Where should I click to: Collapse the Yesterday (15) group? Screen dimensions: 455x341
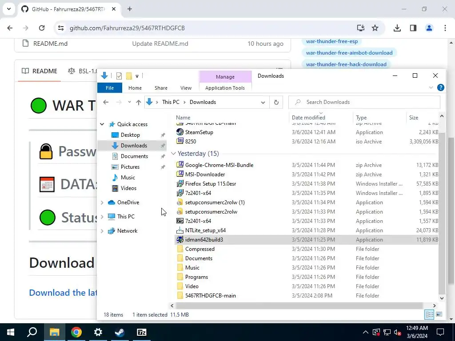173,153
